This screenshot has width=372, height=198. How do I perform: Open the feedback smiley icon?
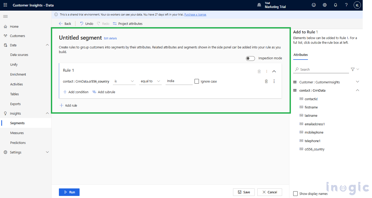pos(314,5)
